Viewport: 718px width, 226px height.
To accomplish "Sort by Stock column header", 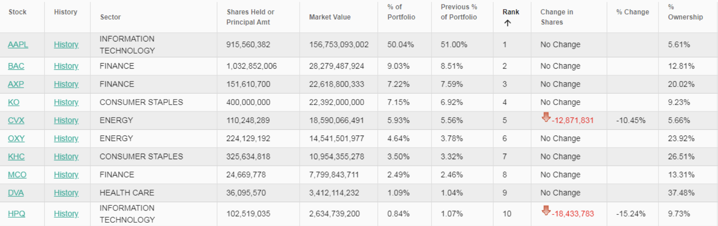I will point(17,12).
